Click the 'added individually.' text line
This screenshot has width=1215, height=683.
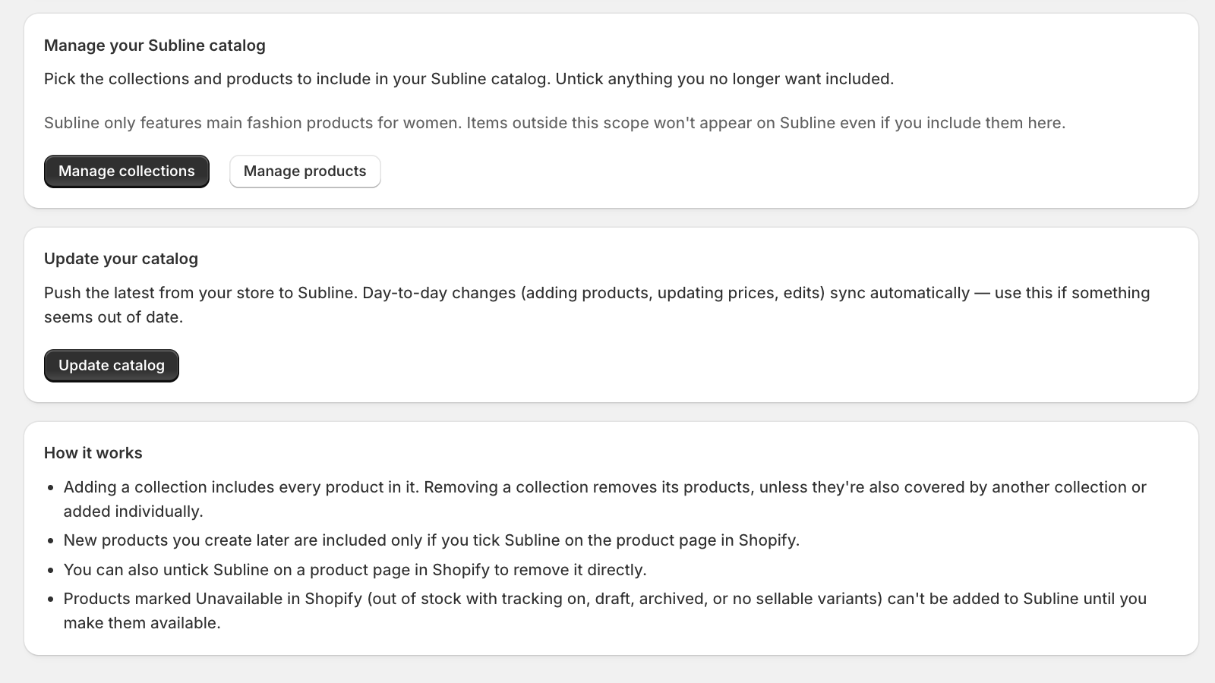coord(134,511)
